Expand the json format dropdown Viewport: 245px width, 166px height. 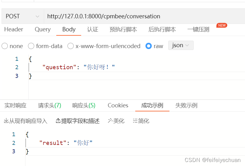(x=181, y=45)
